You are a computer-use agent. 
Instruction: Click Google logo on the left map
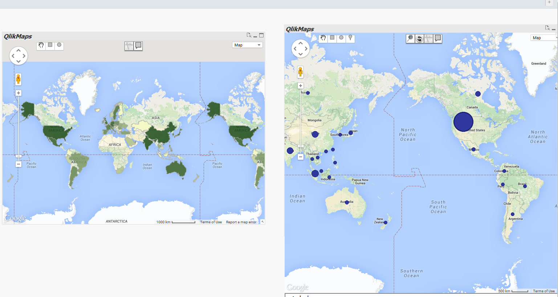tap(15, 218)
